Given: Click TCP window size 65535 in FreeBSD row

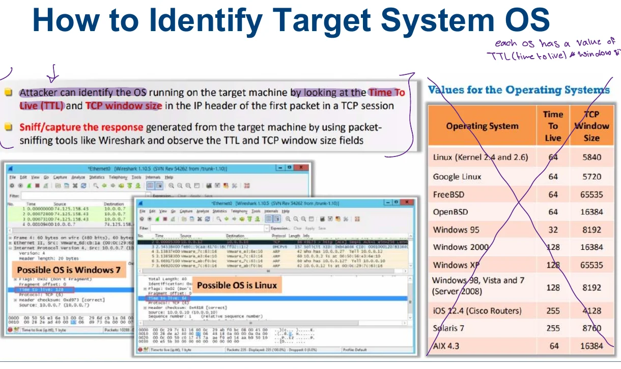Looking at the screenshot, I should [x=592, y=194].
